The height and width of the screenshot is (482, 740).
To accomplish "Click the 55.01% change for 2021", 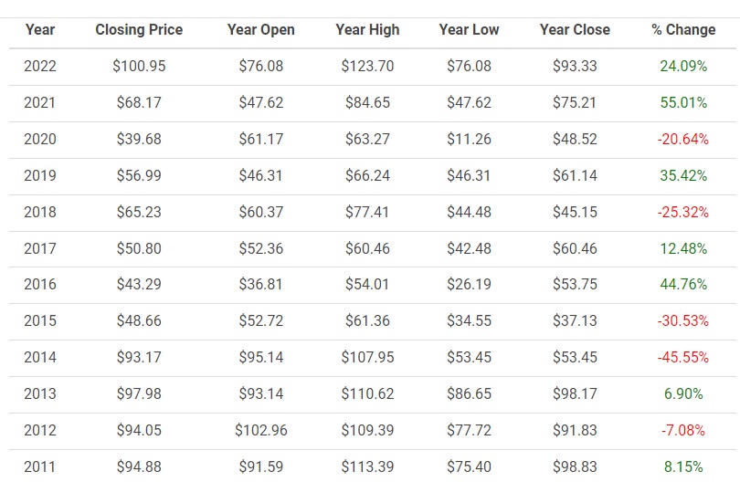I will pyautogui.click(x=683, y=103).
